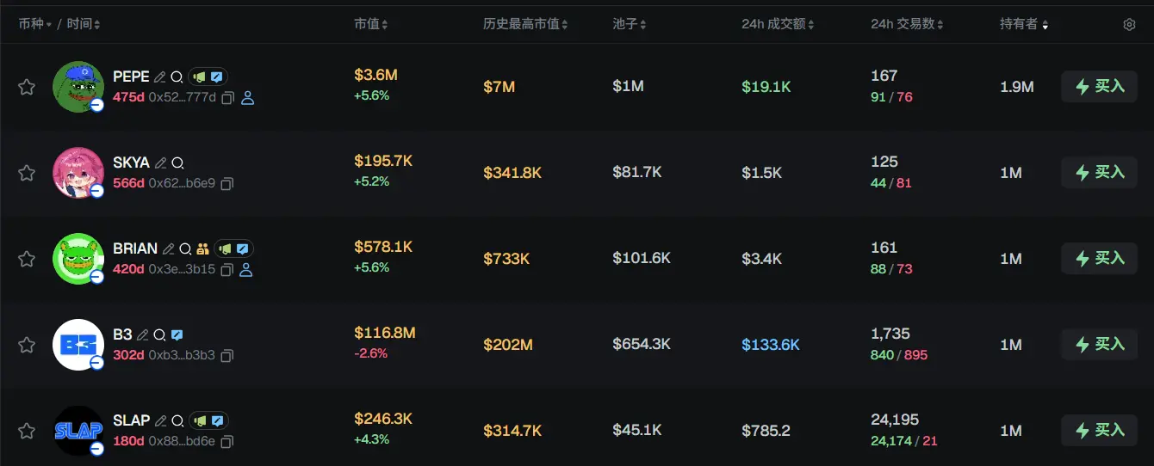The height and width of the screenshot is (466, 1154).
Task: Open the blue user icon on BRIAN row
Action: 247,270
